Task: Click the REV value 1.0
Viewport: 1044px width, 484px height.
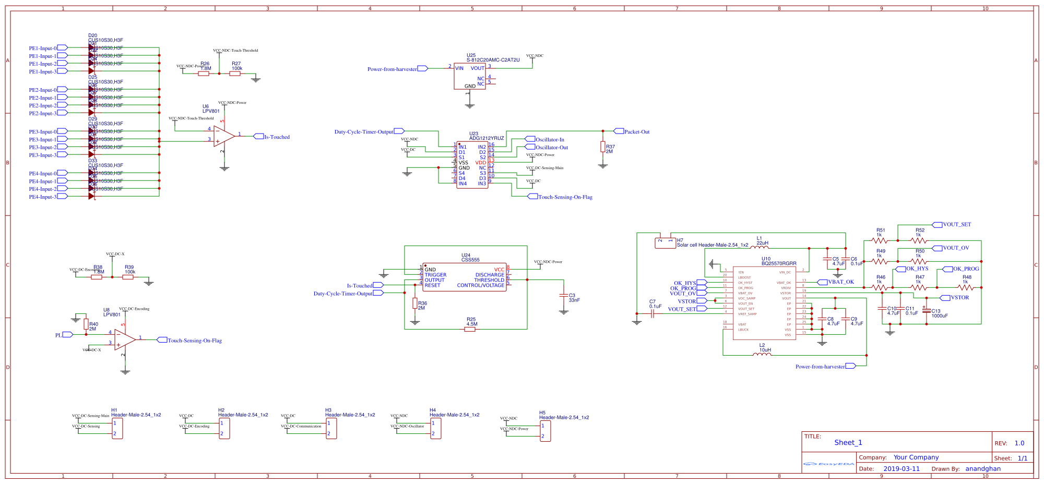Action: point(1019,443)
